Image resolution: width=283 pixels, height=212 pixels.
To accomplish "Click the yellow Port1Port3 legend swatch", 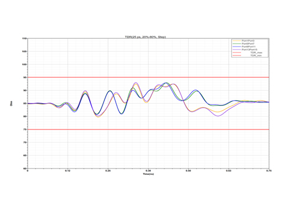I will 236,41.
